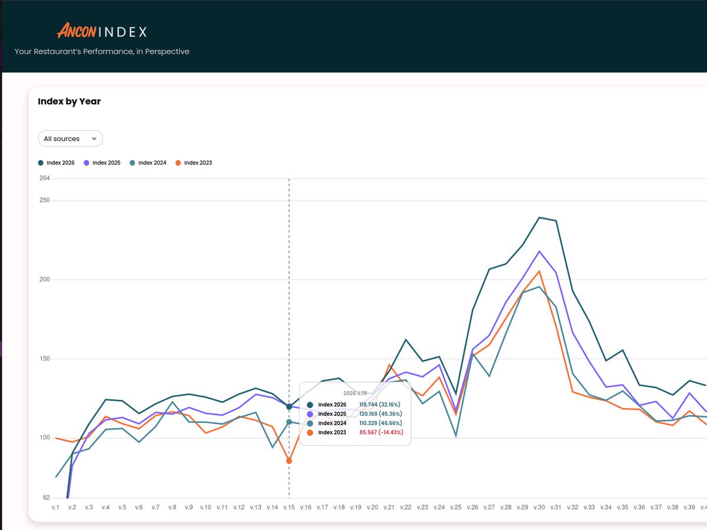Click the tagline 'Your Restaurant's Performance, in Perspective'
Viewport: 707px width, 530px height.
click(x=102, y=51)
